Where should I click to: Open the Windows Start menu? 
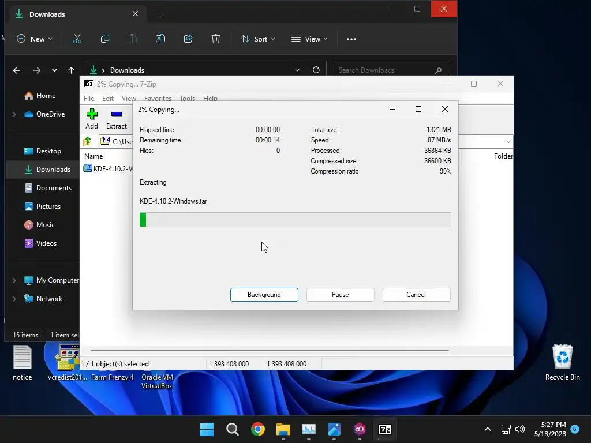(207, 429)
